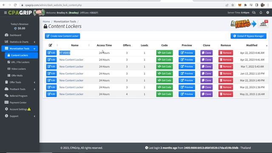Edit locker modified Apr 22, 2023 4:41 AM
272x153 pixels.
(x=51, y=59)
